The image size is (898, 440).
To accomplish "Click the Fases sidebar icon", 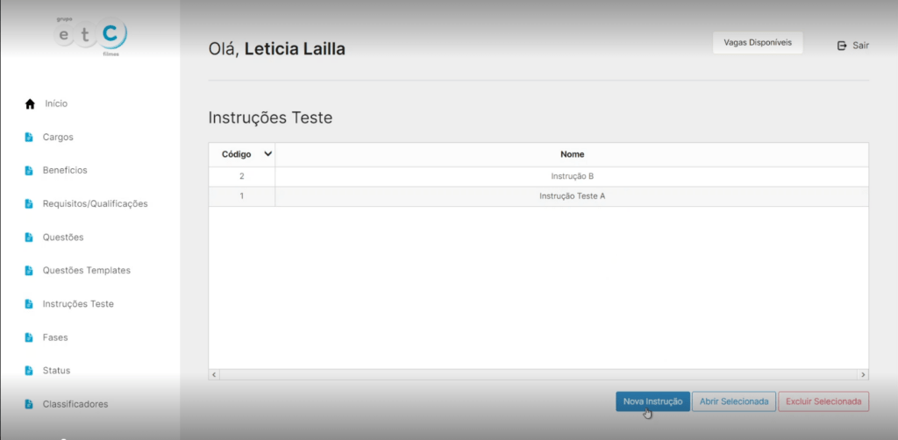I will [x=29, y=337].
